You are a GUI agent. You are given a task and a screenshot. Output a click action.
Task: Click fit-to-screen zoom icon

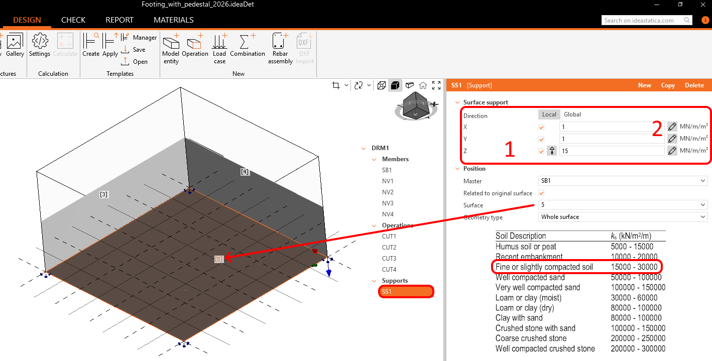tap(436, 85)
